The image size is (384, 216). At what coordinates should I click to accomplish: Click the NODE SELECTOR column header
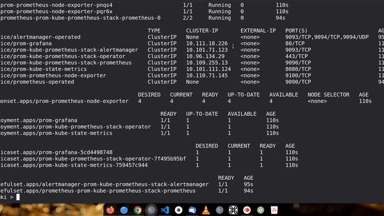point(328,95)
